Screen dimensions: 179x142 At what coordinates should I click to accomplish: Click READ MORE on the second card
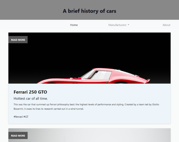tap(18, 135)
